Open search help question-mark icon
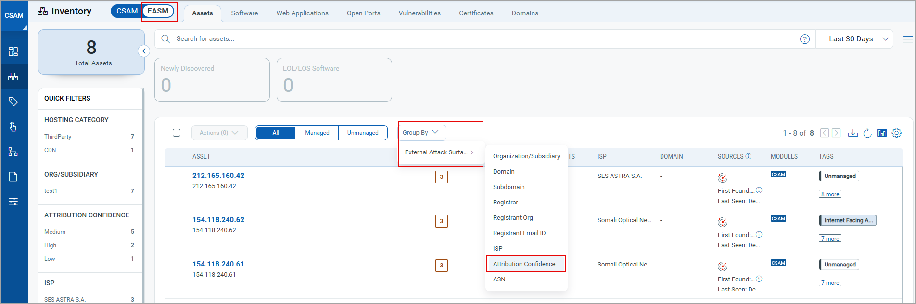Image resolution: width=916 pixels, height=304 pixels. [804, 39]
